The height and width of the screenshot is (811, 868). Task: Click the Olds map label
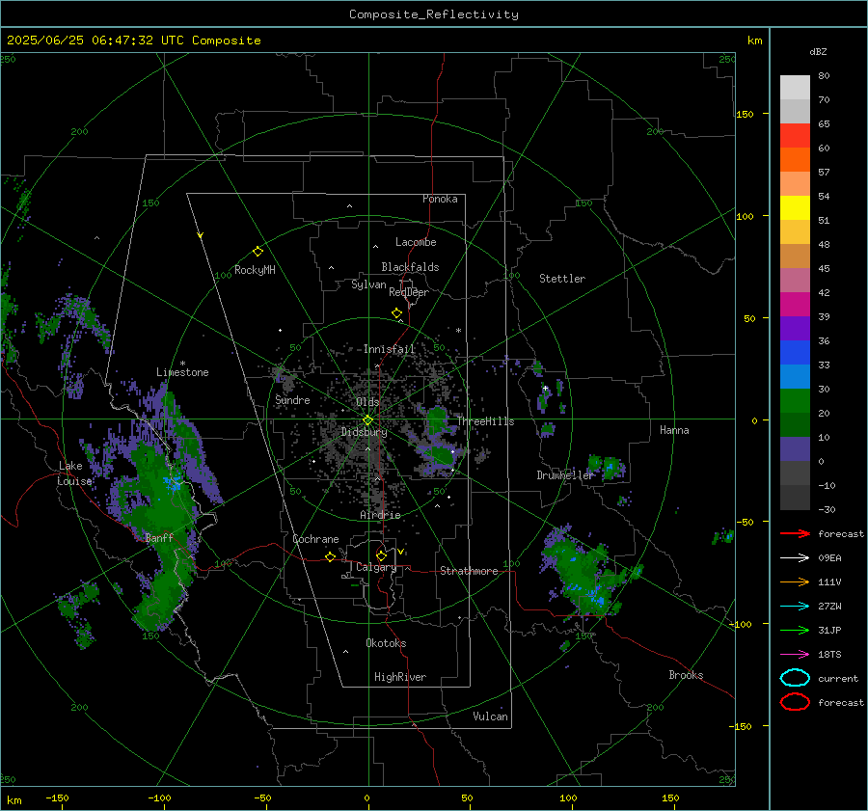click(367, 402)
